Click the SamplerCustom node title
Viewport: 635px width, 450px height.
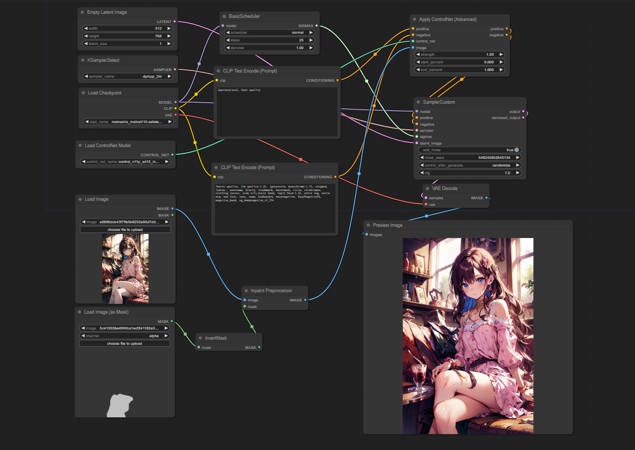pos(439,102)
